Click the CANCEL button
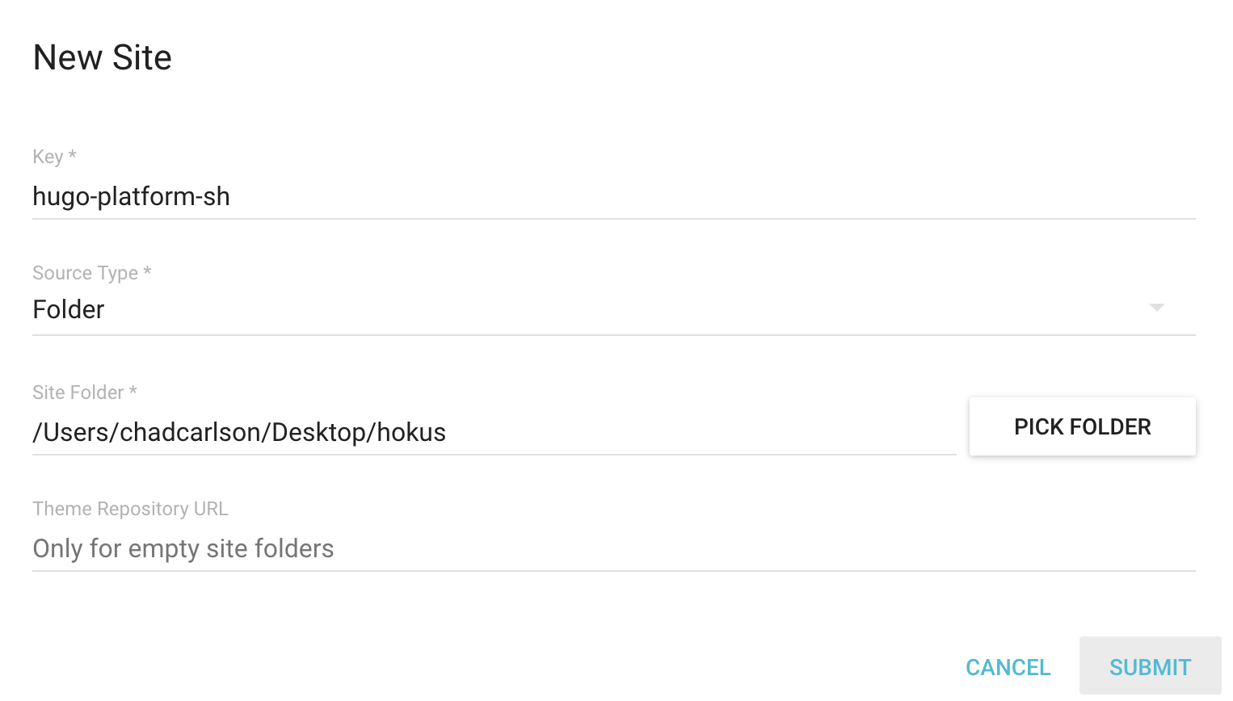Screen dimensions: 1233x701 point(1008,667)
